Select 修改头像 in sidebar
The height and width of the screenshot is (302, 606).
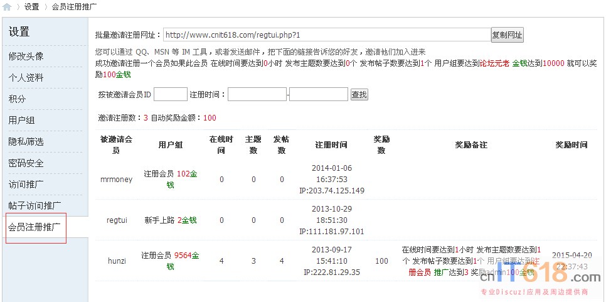tap(26, 57)
